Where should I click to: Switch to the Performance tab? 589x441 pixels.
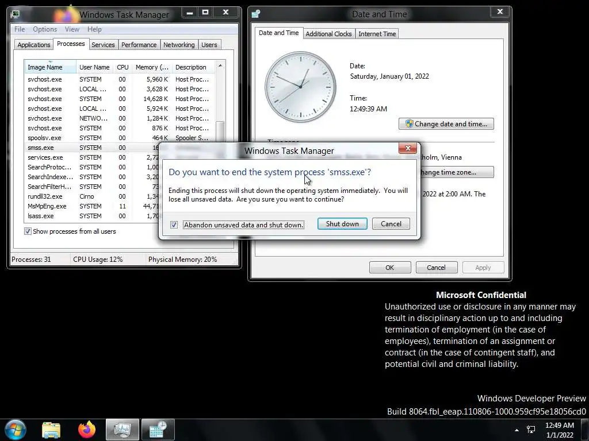(x=139, y=45)
